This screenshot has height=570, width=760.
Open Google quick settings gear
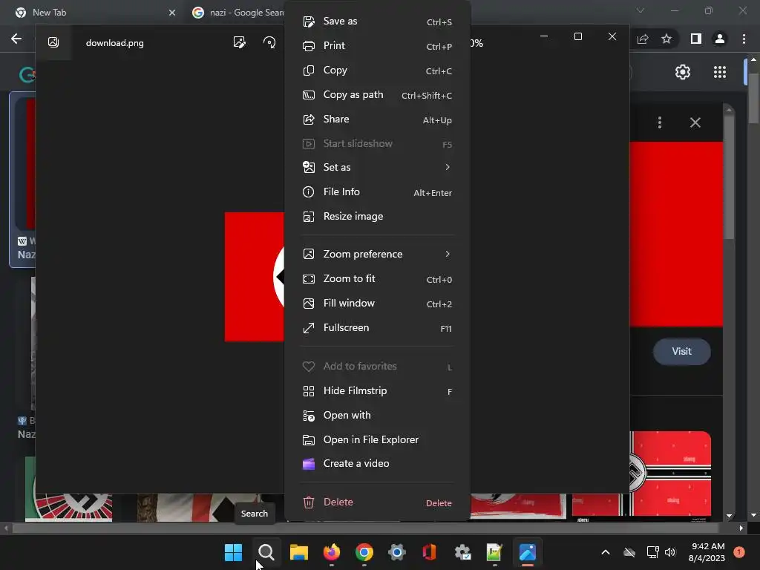(683, 72)
